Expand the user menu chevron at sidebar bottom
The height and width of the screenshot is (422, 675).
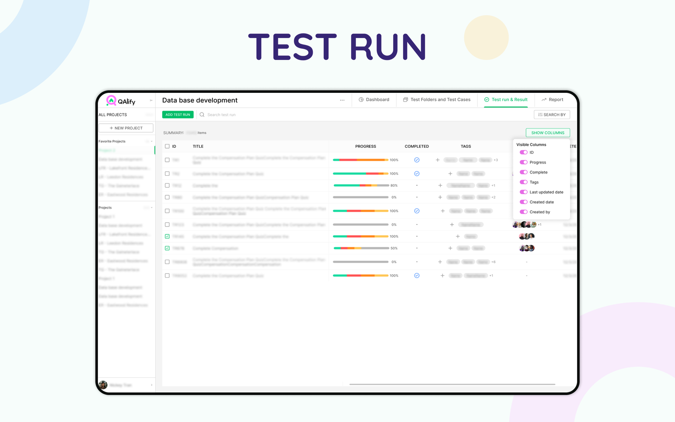tap(151, 385)
